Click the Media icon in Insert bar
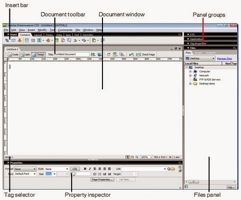Image resolution: width=241 pixels, height=200 pixels. 48,40
